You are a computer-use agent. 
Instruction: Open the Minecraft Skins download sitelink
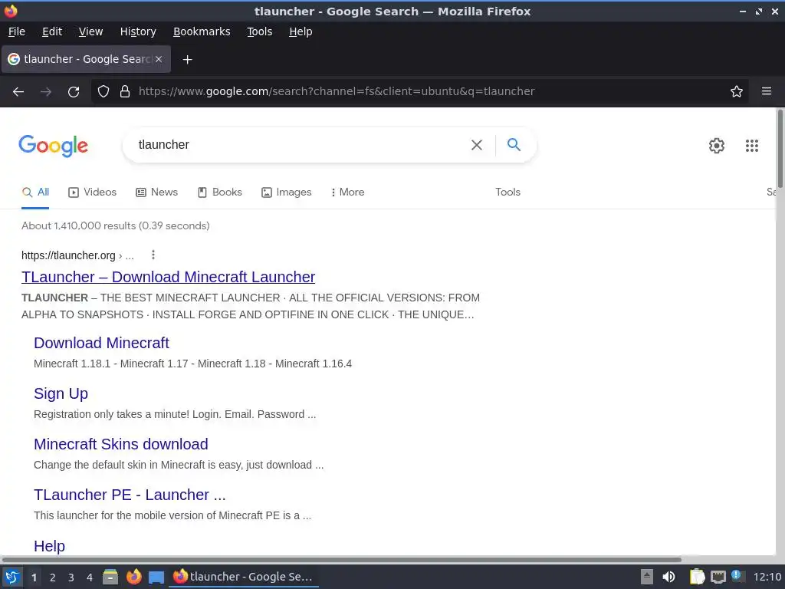(x=120, y=444)
